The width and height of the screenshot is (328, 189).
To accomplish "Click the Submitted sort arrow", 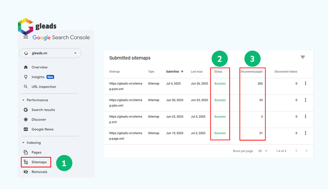I will [x=182, y=71].
